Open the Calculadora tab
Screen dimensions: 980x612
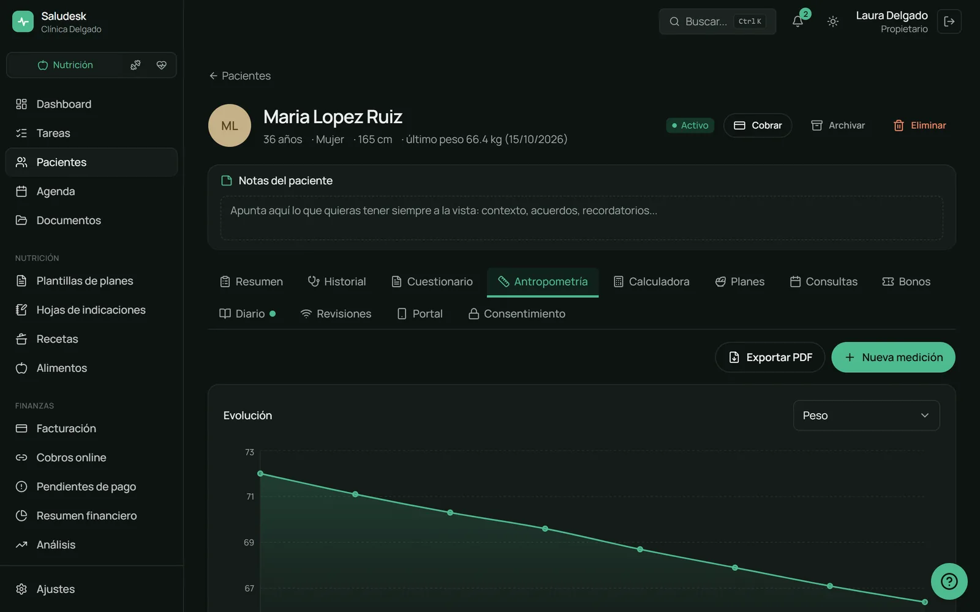coord(651,282)
